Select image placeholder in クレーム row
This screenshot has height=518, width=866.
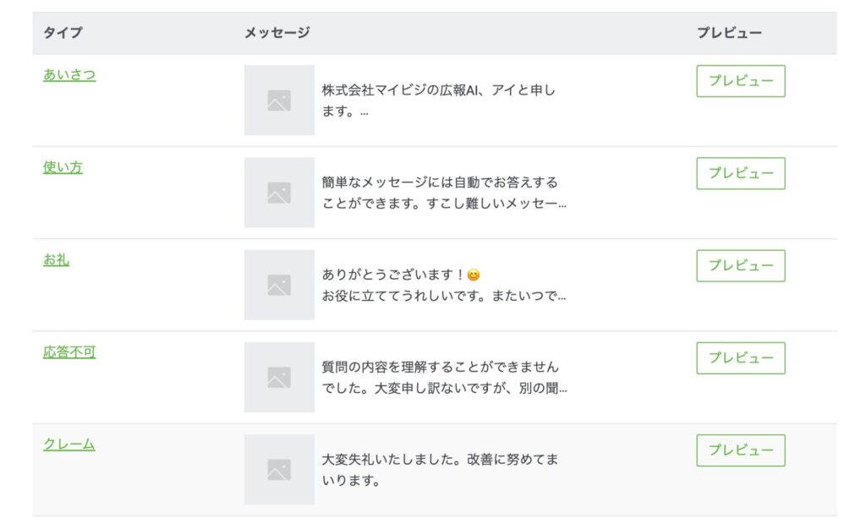(x=279, y=470)
